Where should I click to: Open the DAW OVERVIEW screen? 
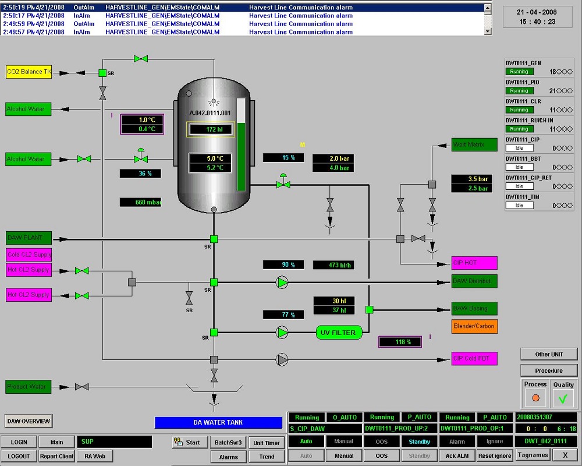(29, 421)
